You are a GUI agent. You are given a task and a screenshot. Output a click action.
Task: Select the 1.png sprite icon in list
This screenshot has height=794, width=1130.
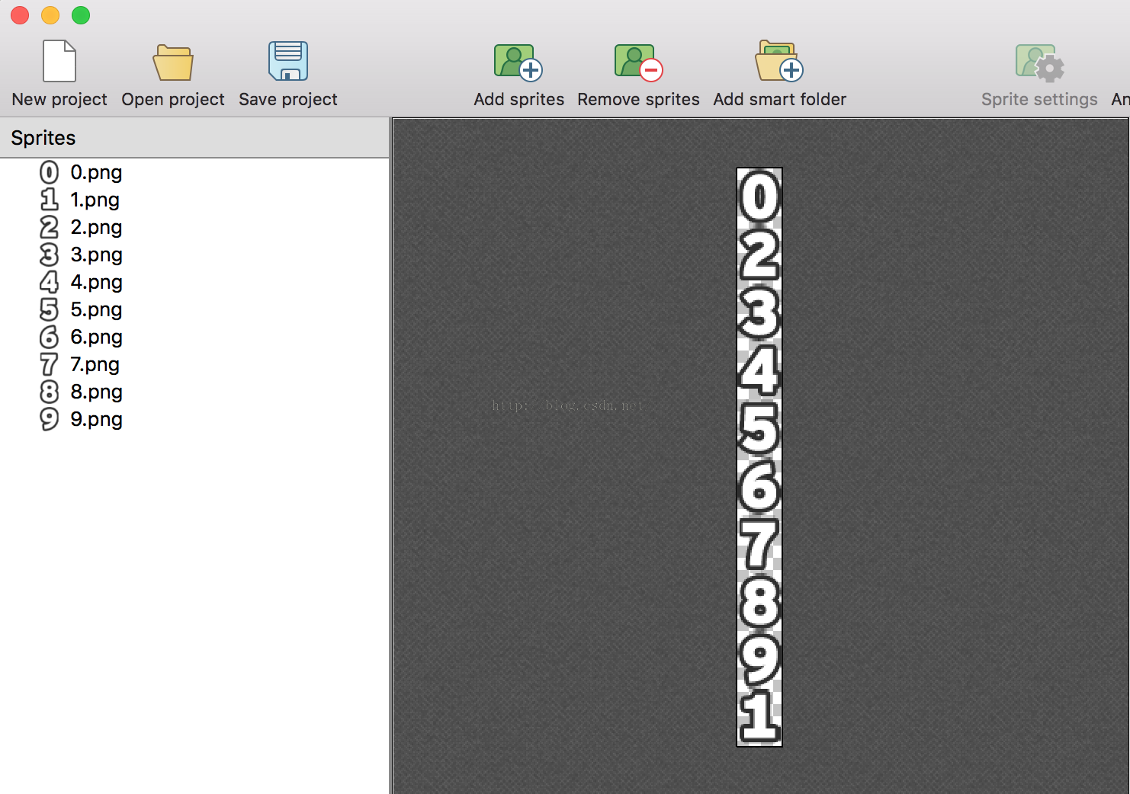[x=49, y=200]
